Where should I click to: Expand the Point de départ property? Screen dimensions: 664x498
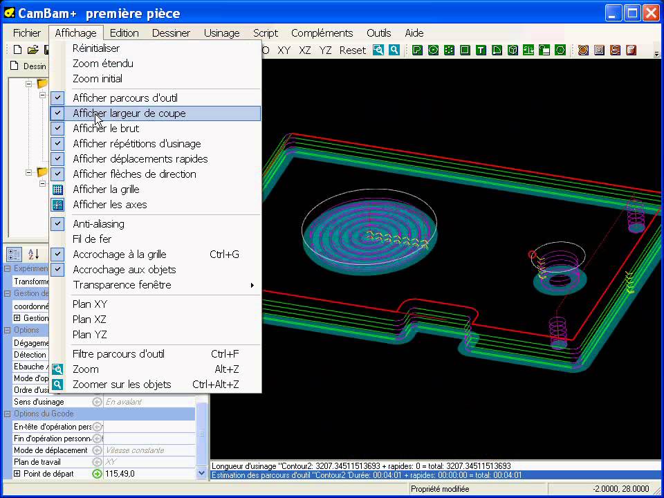coord(17,473)
